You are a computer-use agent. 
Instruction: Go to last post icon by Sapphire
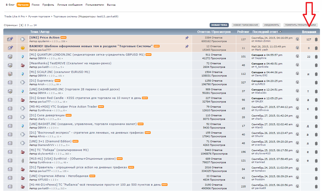click(297, 57)
